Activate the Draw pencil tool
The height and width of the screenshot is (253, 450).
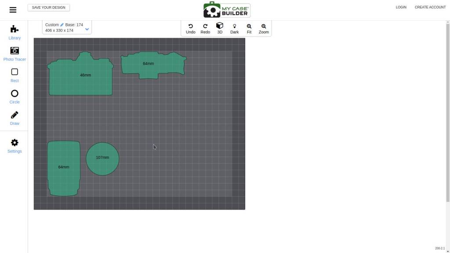15,118
